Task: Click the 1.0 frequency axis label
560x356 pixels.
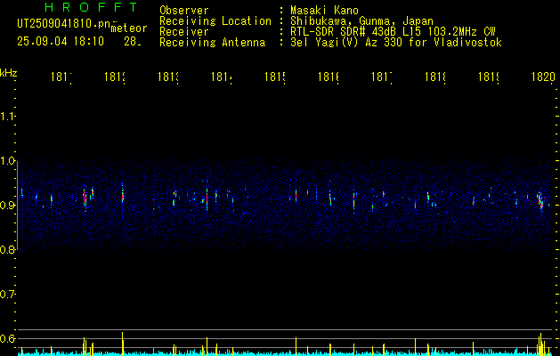Action: pyautogui.click(x=8, y=161)
